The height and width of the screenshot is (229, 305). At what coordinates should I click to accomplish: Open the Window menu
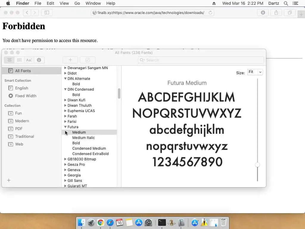coord(93,3)
